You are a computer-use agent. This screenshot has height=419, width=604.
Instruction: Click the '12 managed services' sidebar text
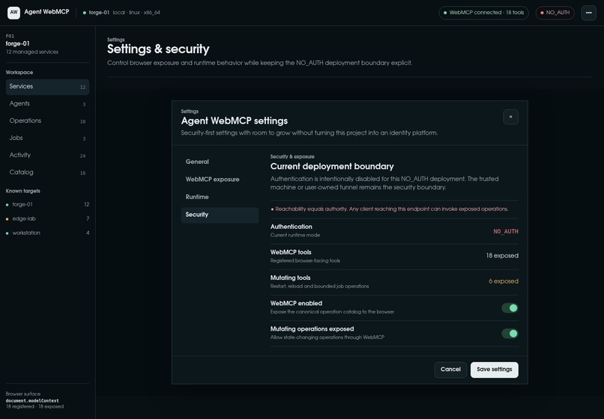pyautogui.click(x=32, y=52)
